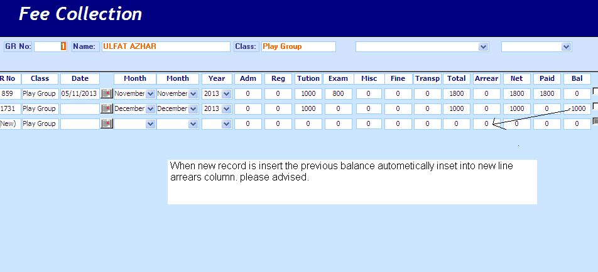Open the first empty Month dropdown in the (New) row

click(150, 124)
